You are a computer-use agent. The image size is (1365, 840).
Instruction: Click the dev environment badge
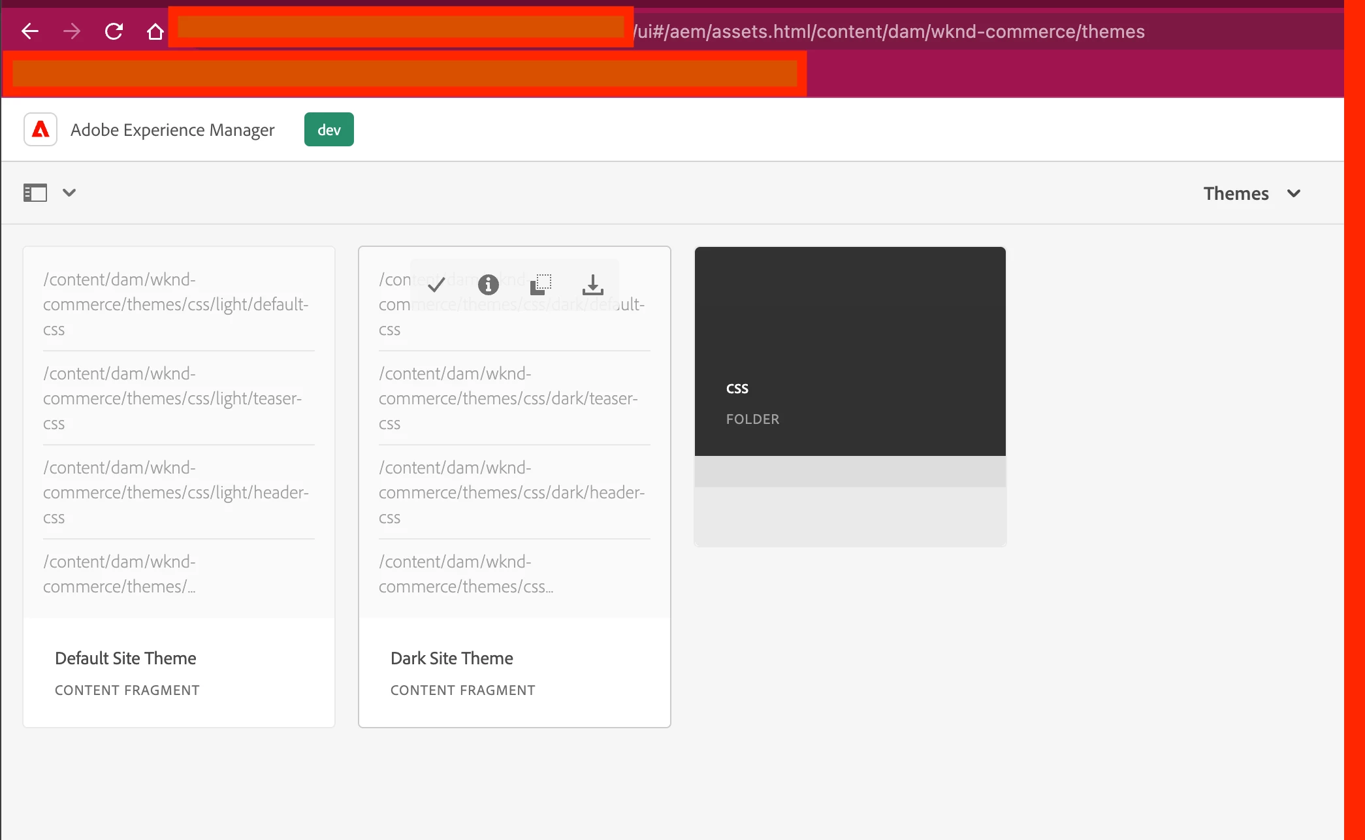(x=329, y=129)
